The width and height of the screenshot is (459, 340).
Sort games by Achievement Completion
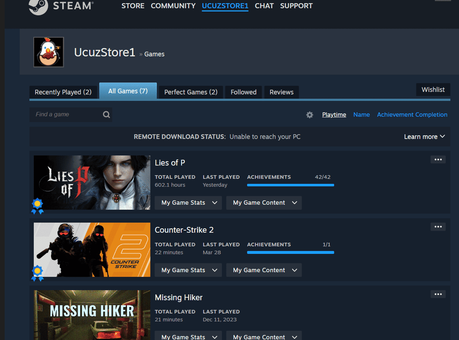[x=412, y=114]
